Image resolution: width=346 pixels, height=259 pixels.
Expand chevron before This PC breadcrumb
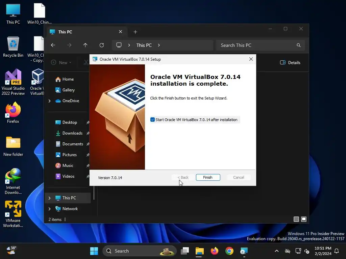129,45
